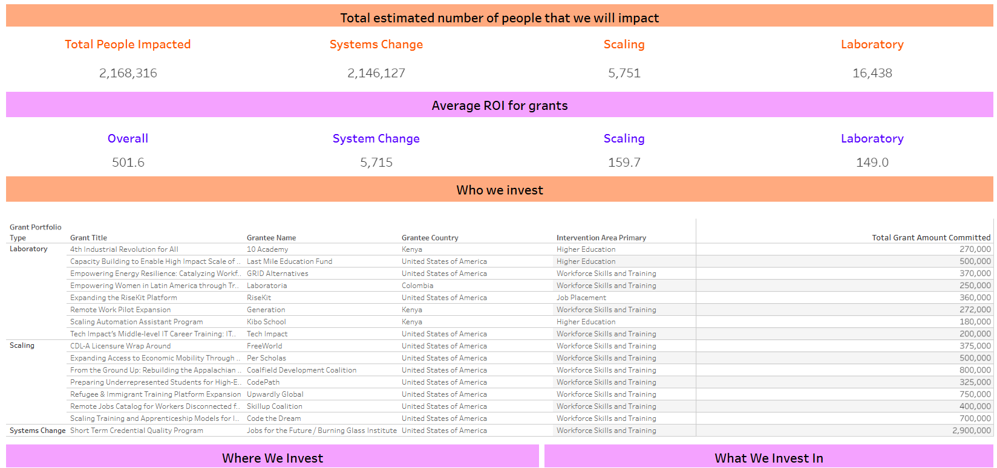The width and height of the screenshot is (997, 468).
Task: Click the Total Grant Amount Committed header
Action: pos(930,238)
